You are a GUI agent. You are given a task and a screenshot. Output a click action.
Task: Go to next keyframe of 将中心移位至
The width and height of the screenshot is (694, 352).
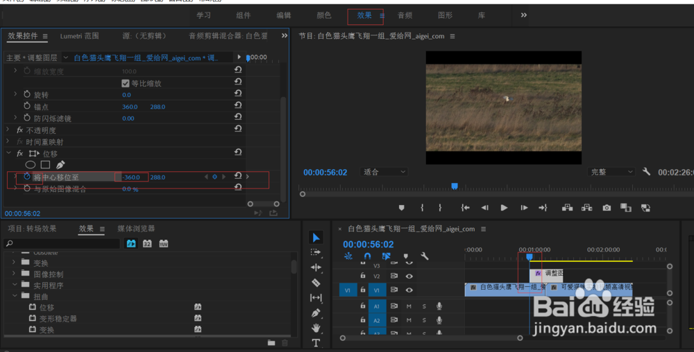(x=223, y=177)
